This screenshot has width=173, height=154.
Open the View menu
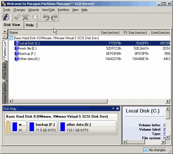75,10
